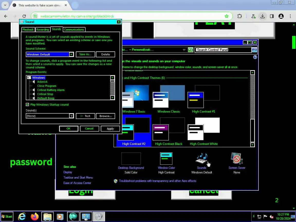Open the Chrome labs flask icon
296x222 pixels.
pos(253,16)
